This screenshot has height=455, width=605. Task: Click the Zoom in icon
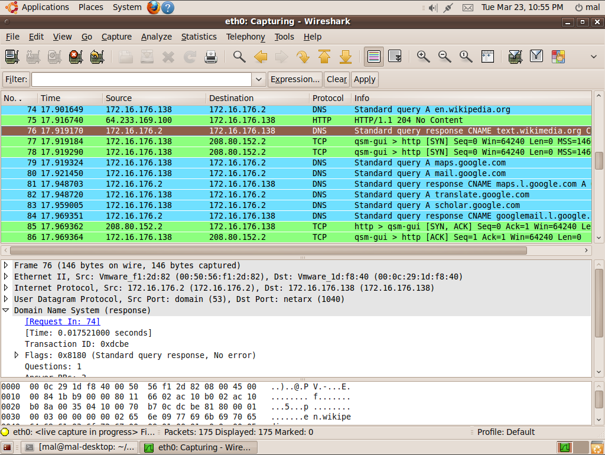pyautogui.click(x=423, y=57)
